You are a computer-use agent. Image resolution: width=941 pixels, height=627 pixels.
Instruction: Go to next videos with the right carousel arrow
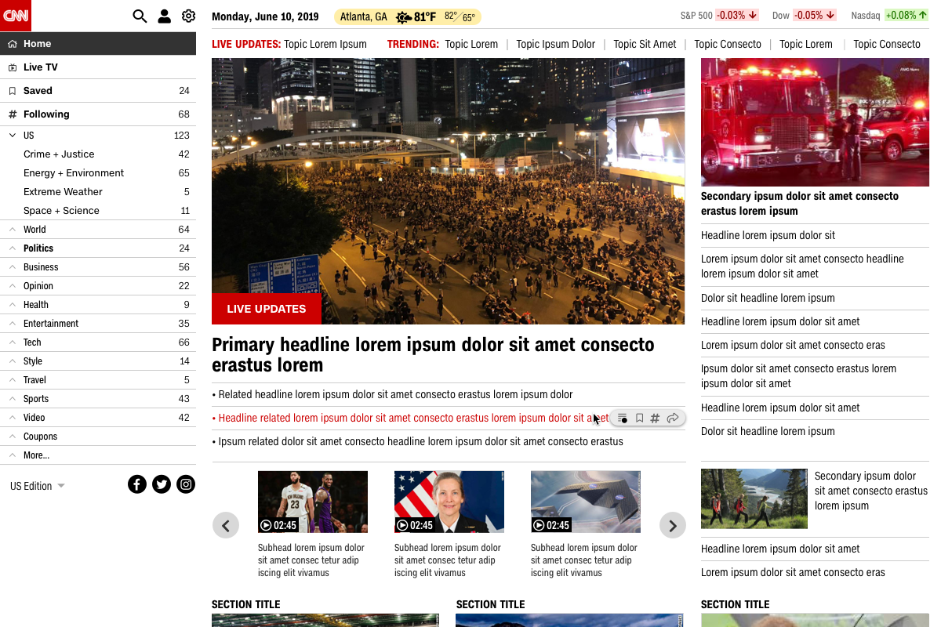click(x=673, y=525)
